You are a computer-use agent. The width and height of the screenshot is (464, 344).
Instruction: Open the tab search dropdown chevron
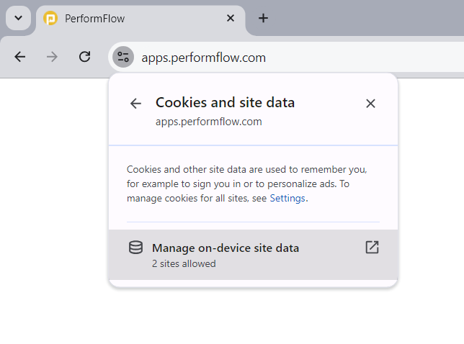pos(18,18)
